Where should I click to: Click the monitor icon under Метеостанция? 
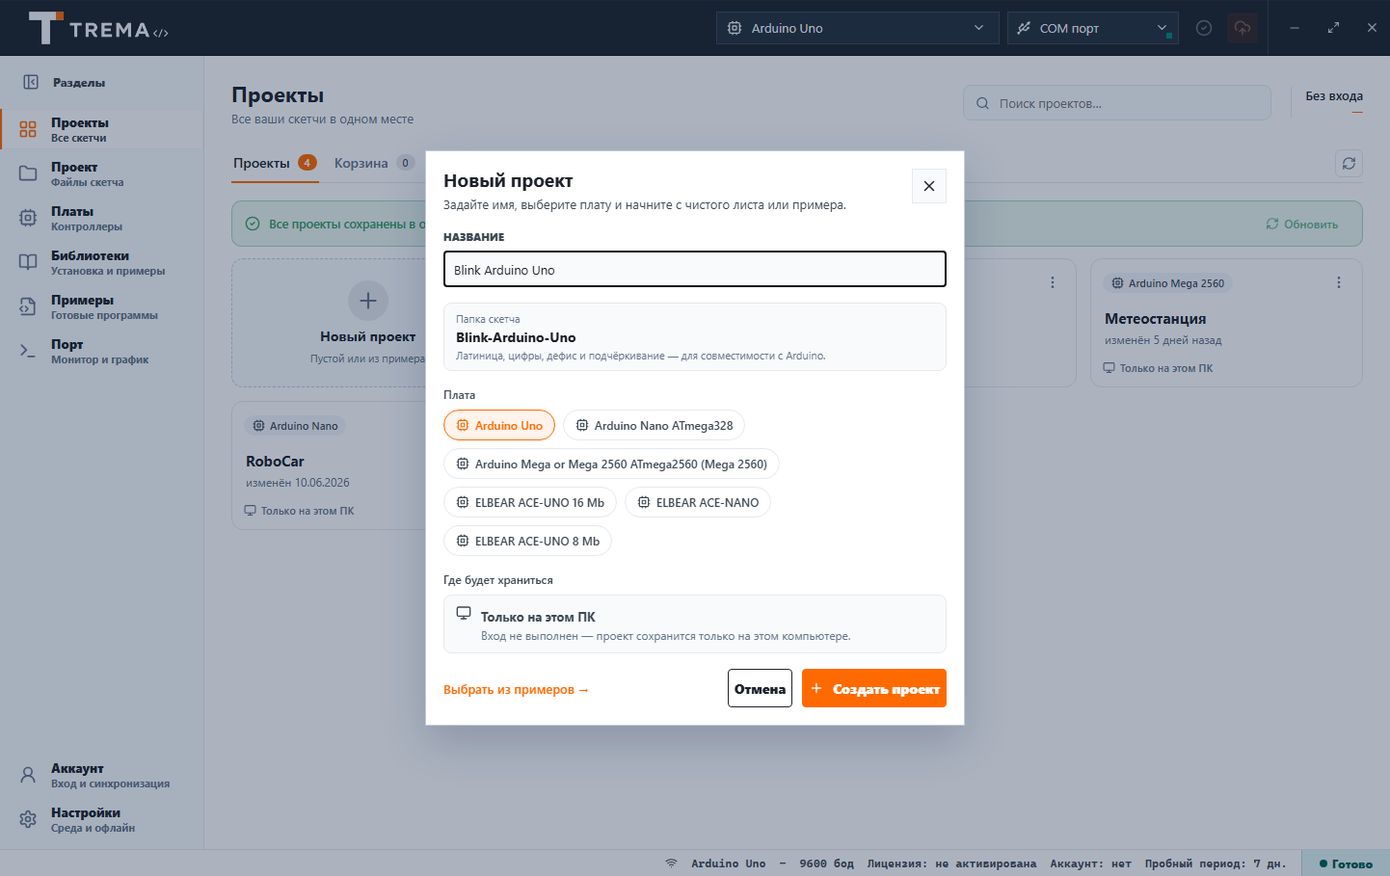[x=1109, y=368]
